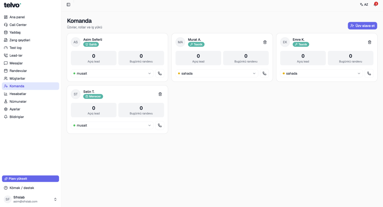Open Randevular page
Screen dimensions: 383x207
point(31,71)
